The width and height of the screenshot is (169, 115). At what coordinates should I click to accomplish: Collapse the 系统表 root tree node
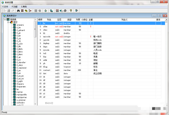tap(5, 19)
